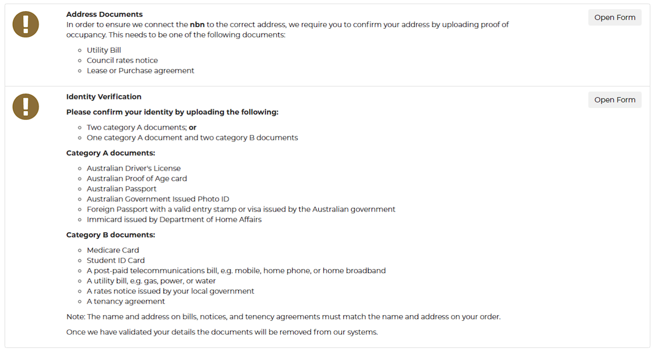
Task: Click Lease or Purchase agreement item
Action: (x=140, y=71)
